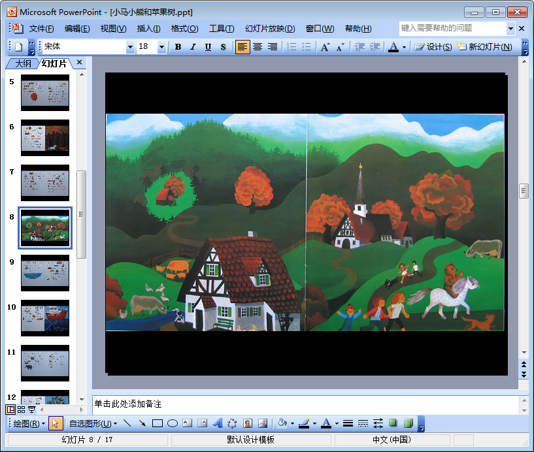Toggle Italic formatting
The image size is (534, 452).
click(193, 47)
